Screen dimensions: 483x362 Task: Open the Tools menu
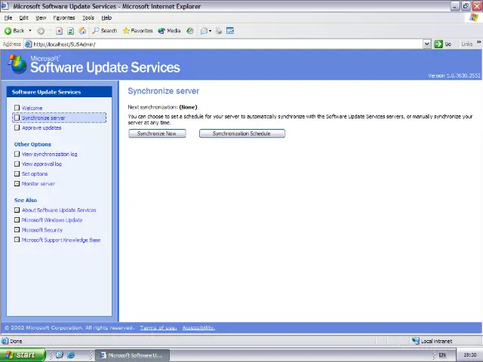pos(88,18)
